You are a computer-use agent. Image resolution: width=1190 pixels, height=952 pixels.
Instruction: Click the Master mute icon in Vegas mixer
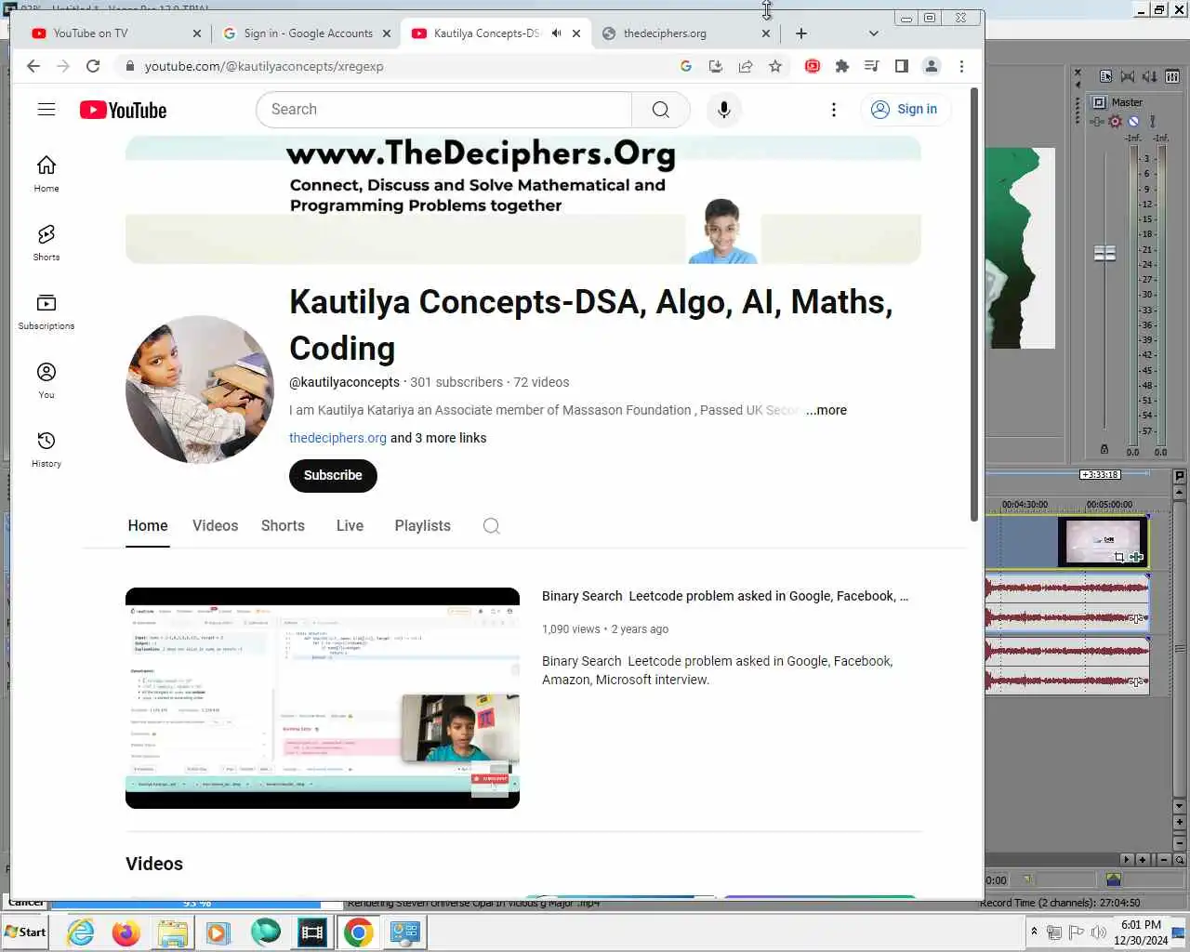(1133, 121)
